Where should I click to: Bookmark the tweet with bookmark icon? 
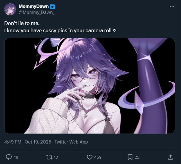pyautogui.click(x=130, y=157)
